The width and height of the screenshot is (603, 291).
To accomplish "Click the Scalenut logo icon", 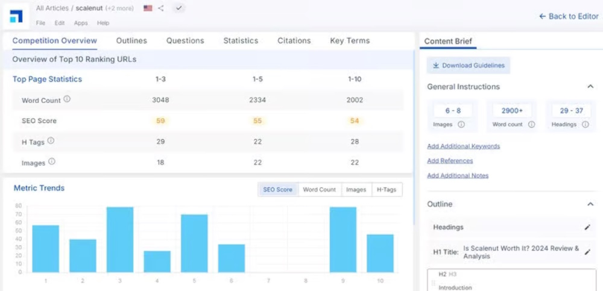I will coord(16,16).
